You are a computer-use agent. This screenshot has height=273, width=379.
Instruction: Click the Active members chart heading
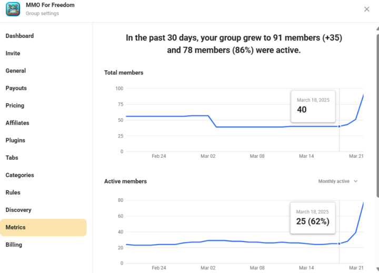coord(125,181)
